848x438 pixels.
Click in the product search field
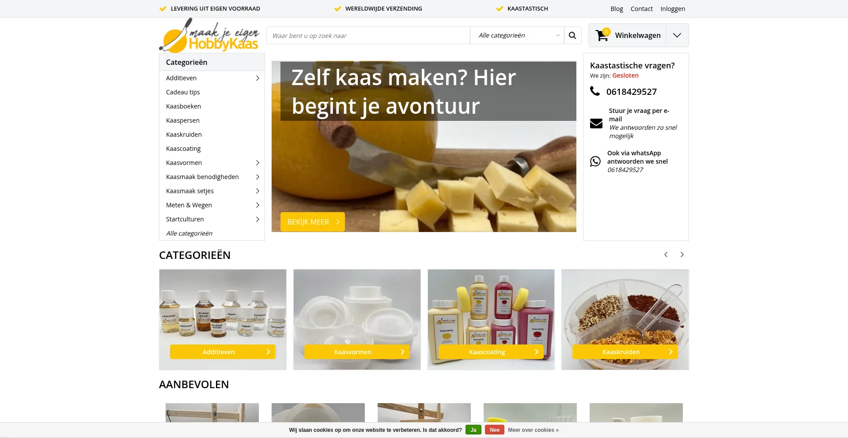pos(368,35)
